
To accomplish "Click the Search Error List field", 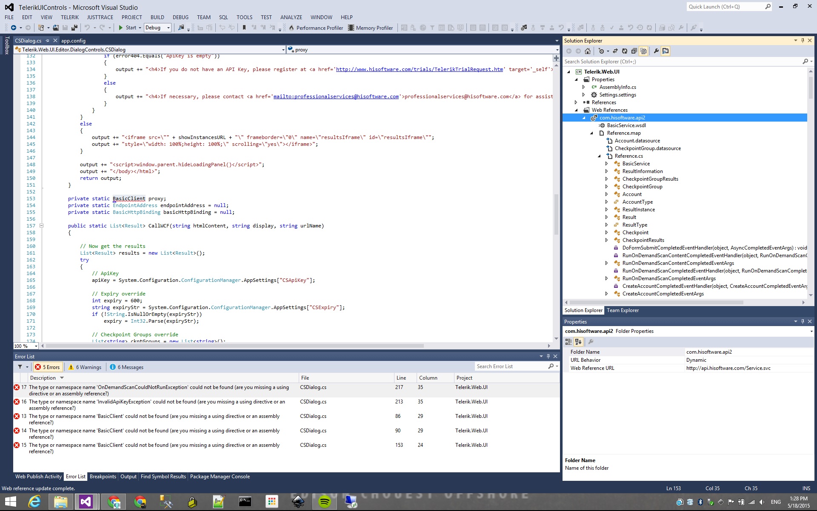I will 511,366.
